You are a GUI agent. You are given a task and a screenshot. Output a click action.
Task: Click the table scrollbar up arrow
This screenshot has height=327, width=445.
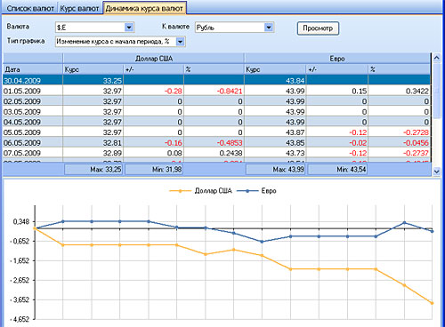[x=436, y=58]
